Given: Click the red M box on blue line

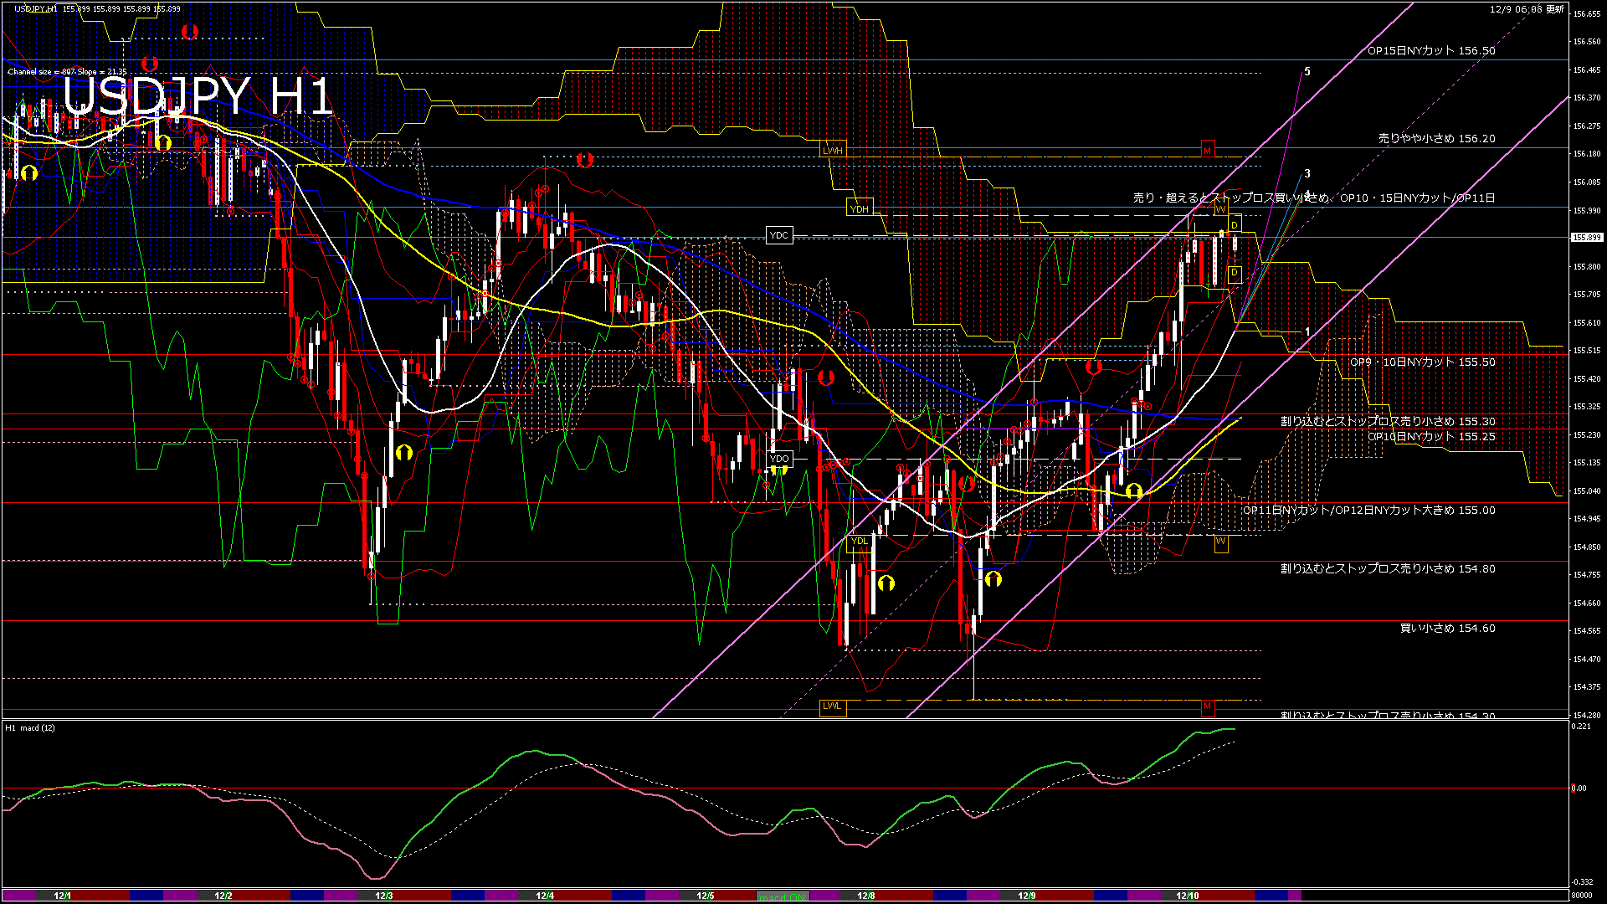Looking at the screenshot, I should (x=1207, y=151).
